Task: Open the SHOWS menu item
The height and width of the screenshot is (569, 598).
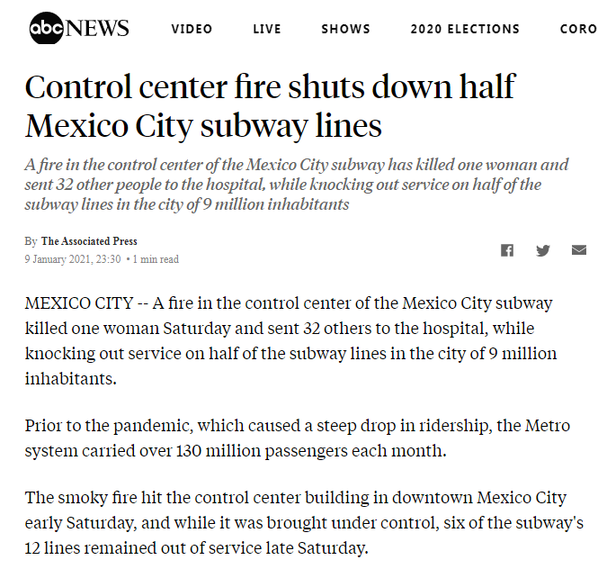Action: 345,29
